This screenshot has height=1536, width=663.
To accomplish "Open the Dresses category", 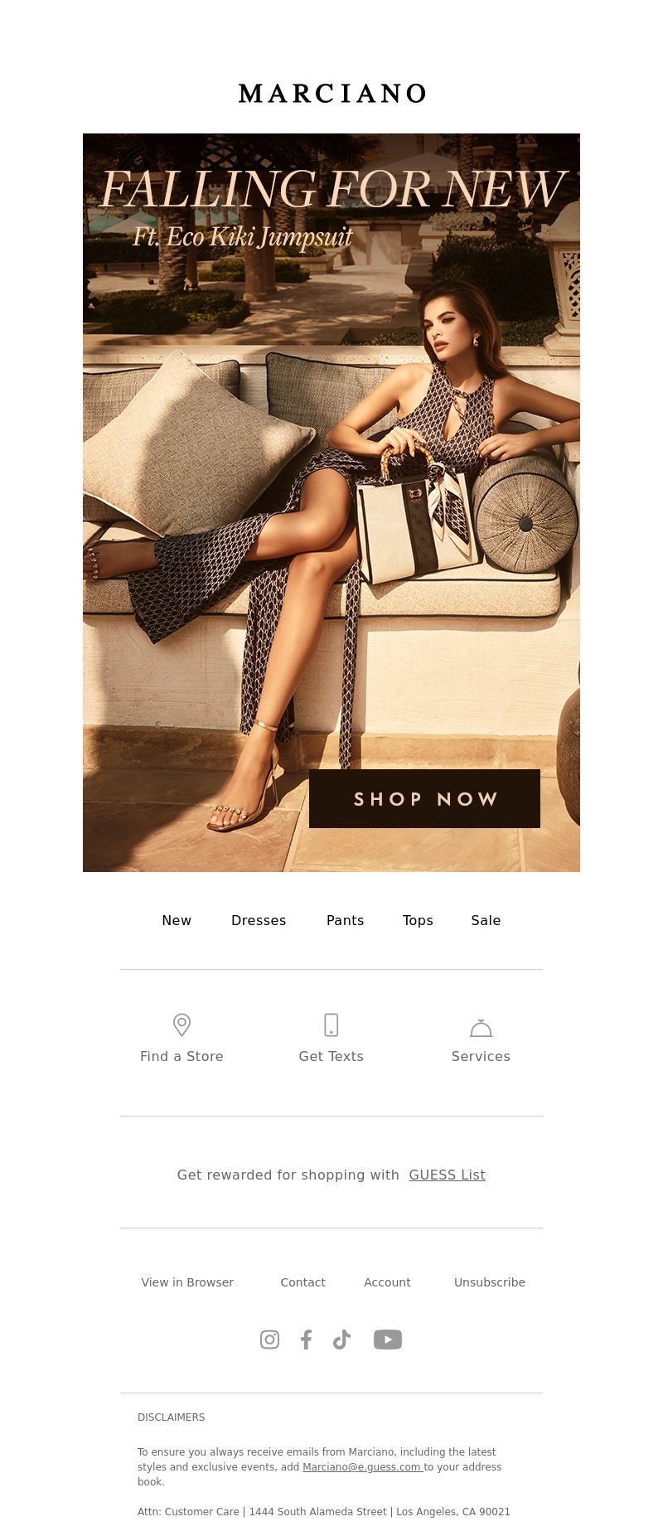I will (x=259, y=920).
